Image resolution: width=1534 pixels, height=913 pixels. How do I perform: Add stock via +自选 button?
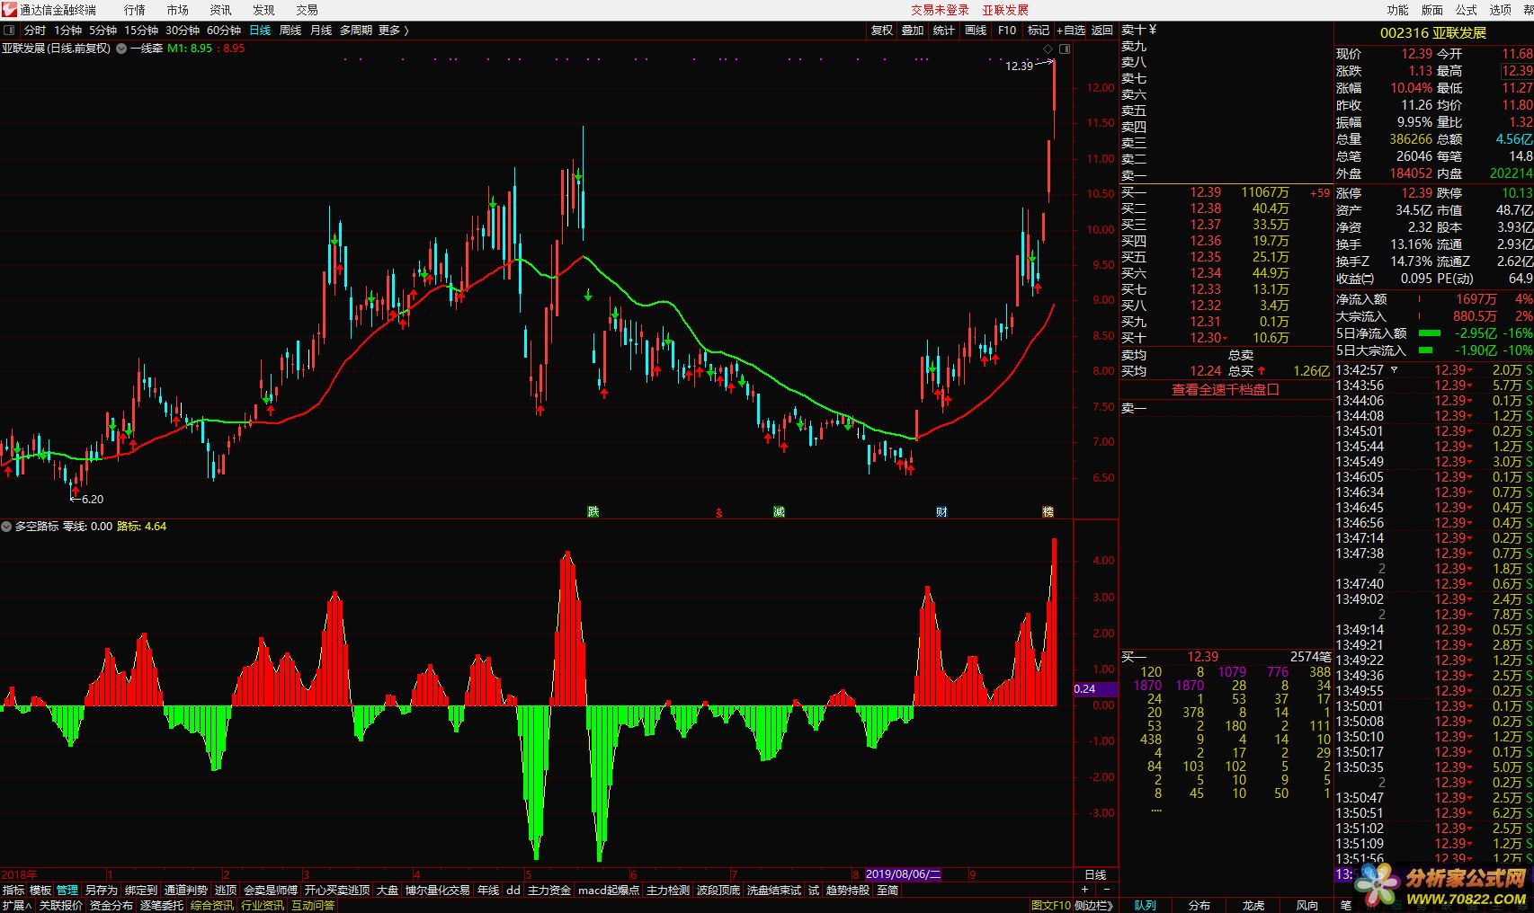click(x=1071, y=31)
